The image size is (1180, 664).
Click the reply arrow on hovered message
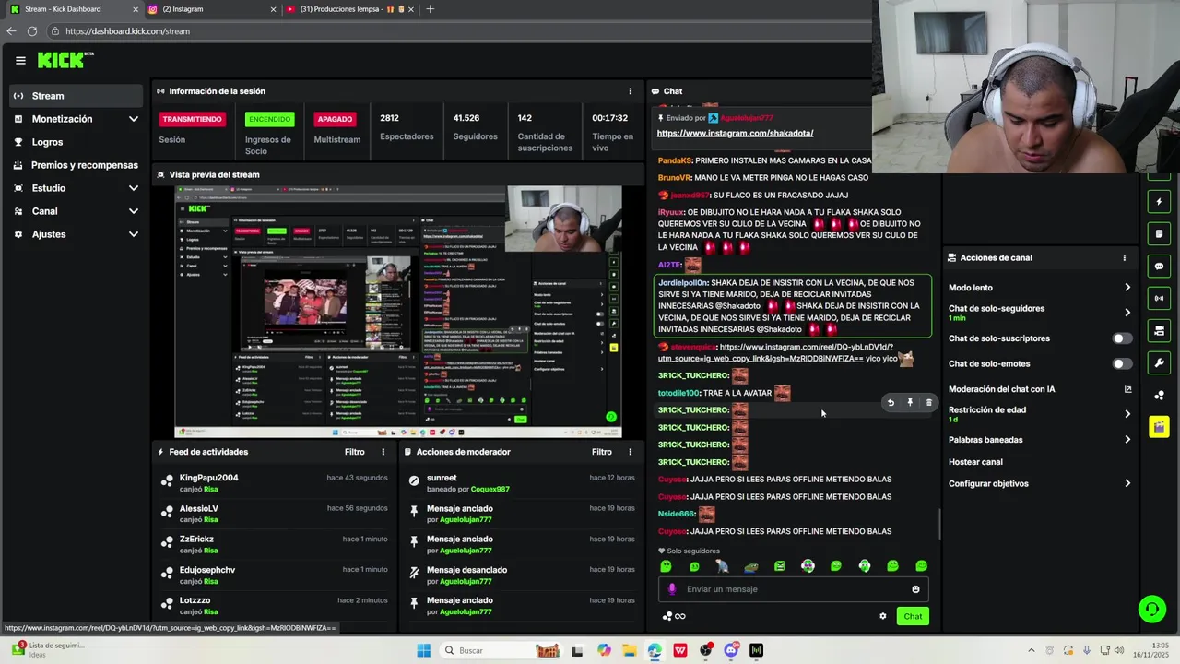point(891,403)
